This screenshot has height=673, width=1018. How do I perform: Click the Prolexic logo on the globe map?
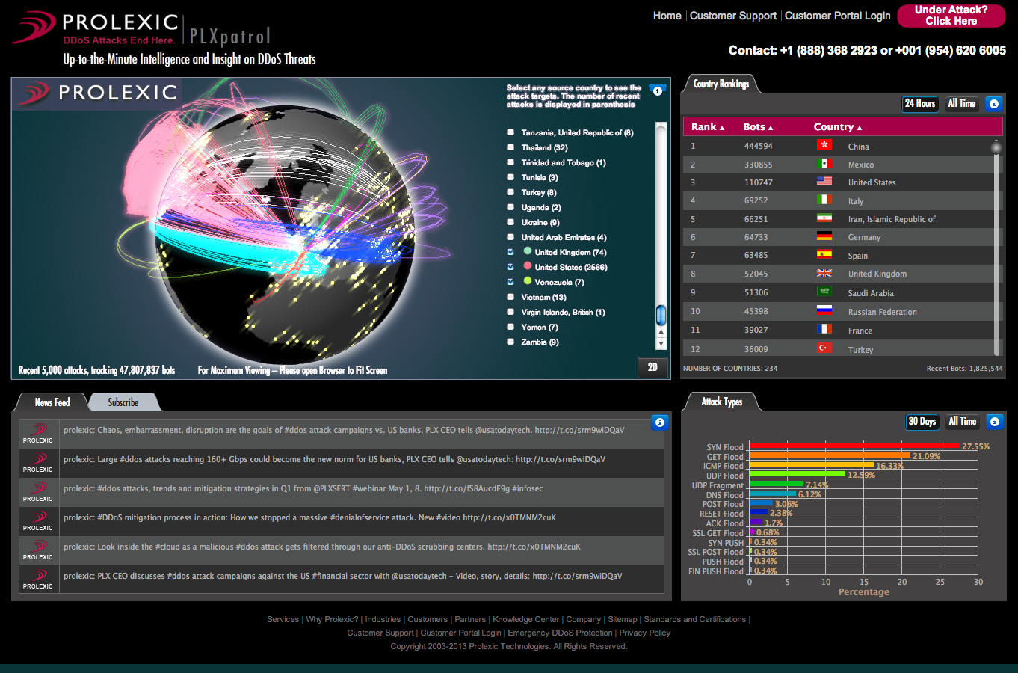pos(96,93)
